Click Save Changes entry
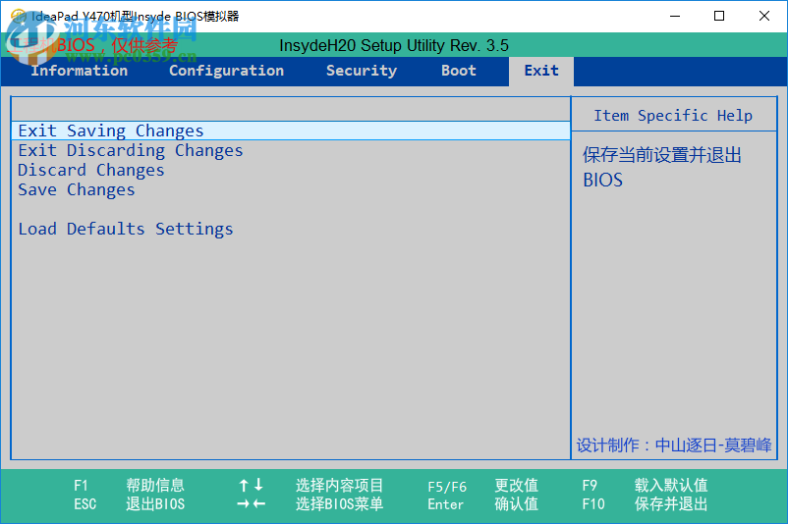Viewport: 788px width, 524px height. [77, 189]
